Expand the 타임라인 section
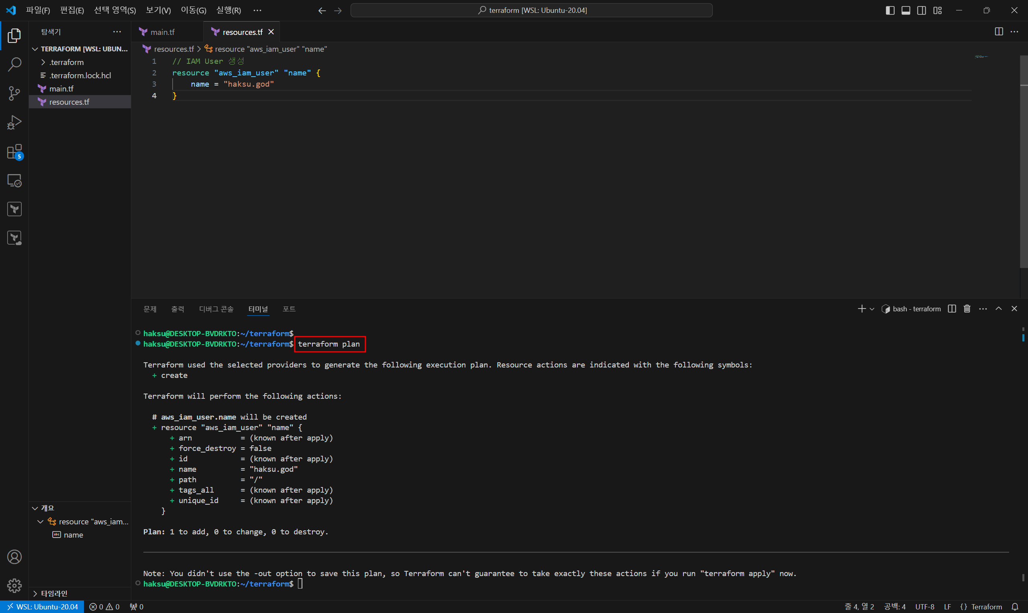The width and height of the screenshot is (1028, 613). [x=54, y=594]
